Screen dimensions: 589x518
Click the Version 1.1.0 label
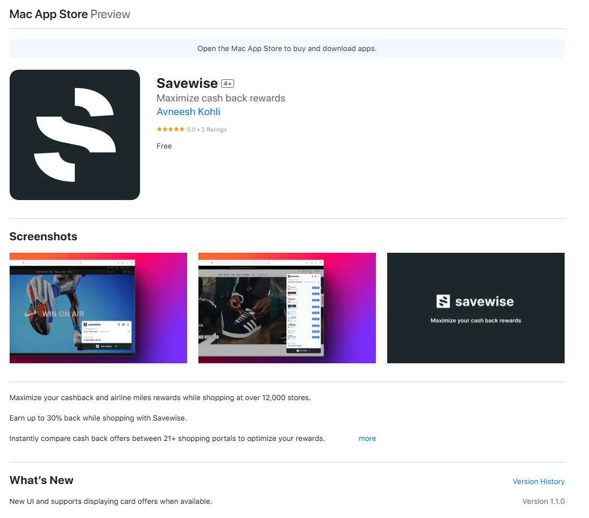tap(543, 502)
